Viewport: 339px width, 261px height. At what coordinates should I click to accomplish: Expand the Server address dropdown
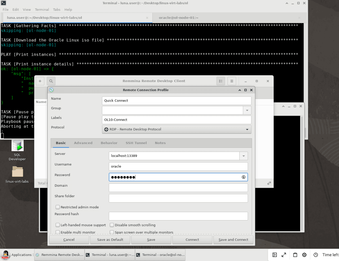coord(243,156)
